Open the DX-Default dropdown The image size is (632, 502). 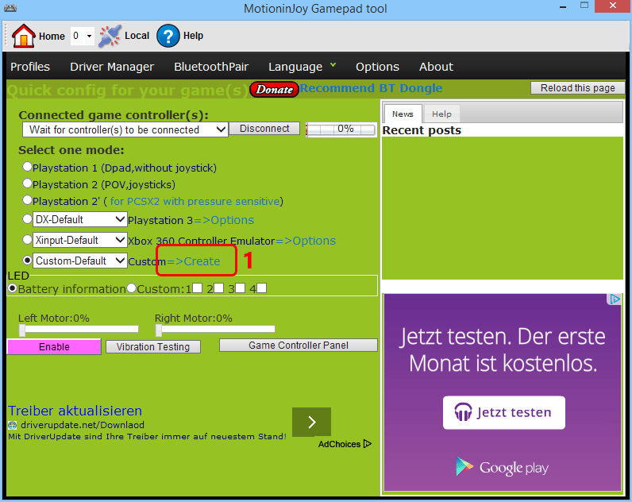(x=80, y=219)
